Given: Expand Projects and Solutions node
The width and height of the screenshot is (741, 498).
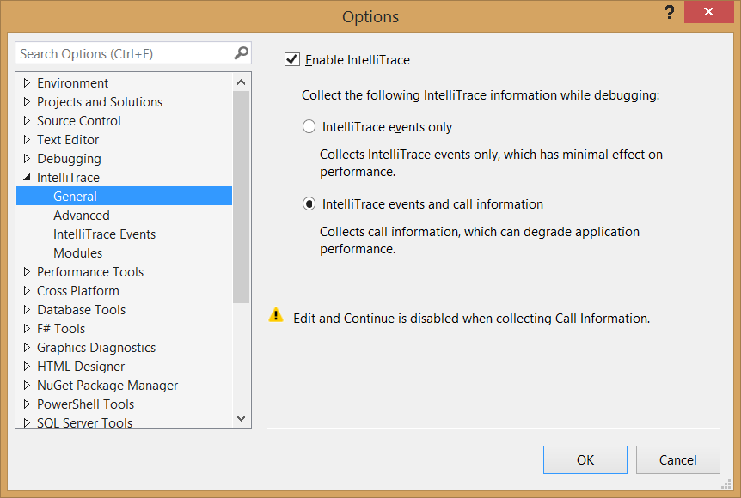Looking at the screenshot, I should (27, 102).
